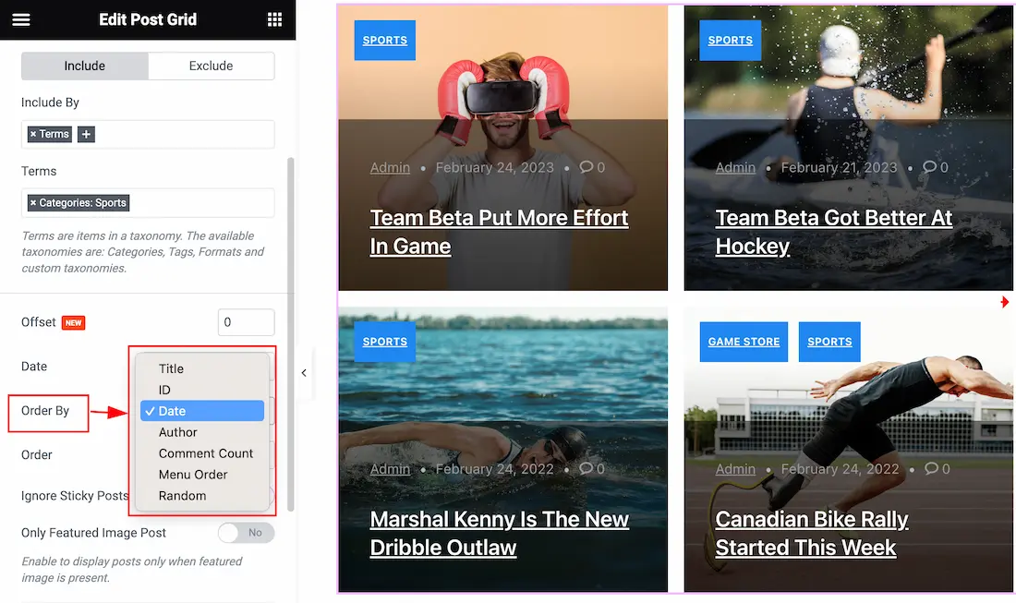Switch to the Include tab
Screen dimensions: 1016x603
pyautogui.click(x=85, y=66)
